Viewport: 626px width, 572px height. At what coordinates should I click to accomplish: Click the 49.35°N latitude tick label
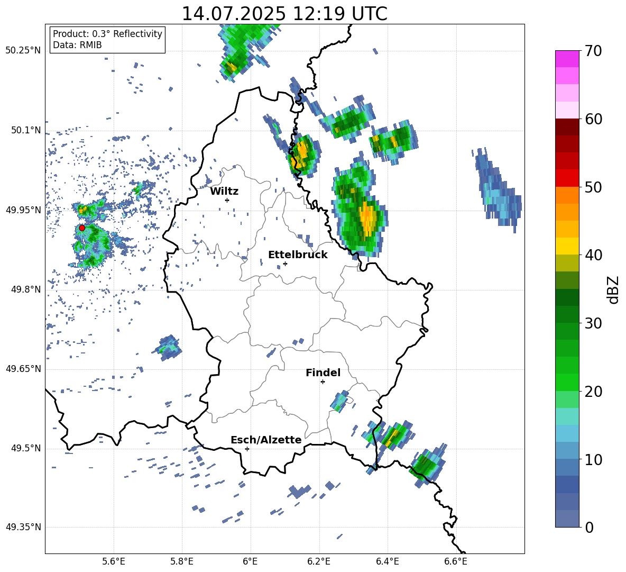point(23,527)
